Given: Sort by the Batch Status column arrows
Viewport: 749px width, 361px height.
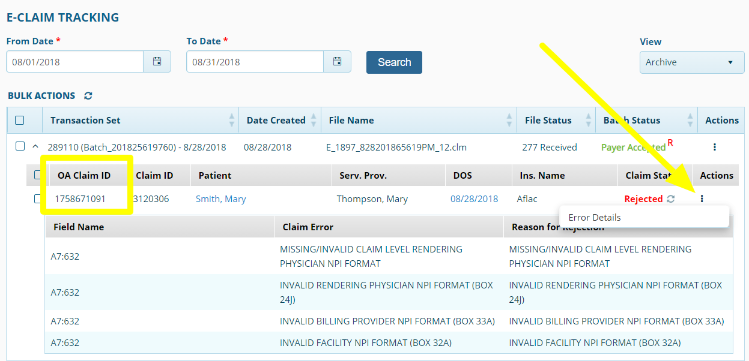Looking at the screenshot, I should point(691,121).
